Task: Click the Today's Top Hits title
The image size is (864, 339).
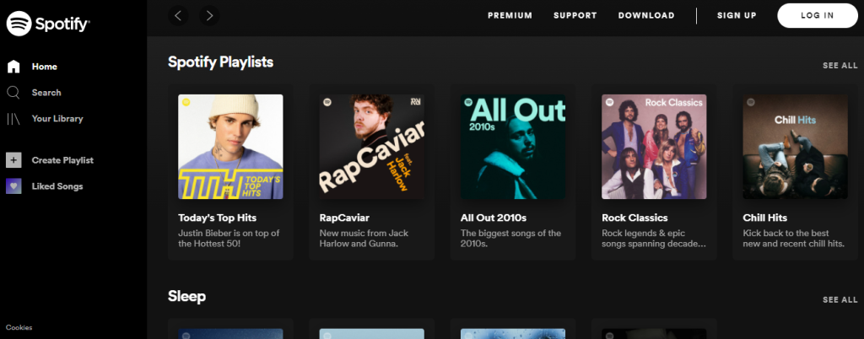Action: tap(217, 218)
